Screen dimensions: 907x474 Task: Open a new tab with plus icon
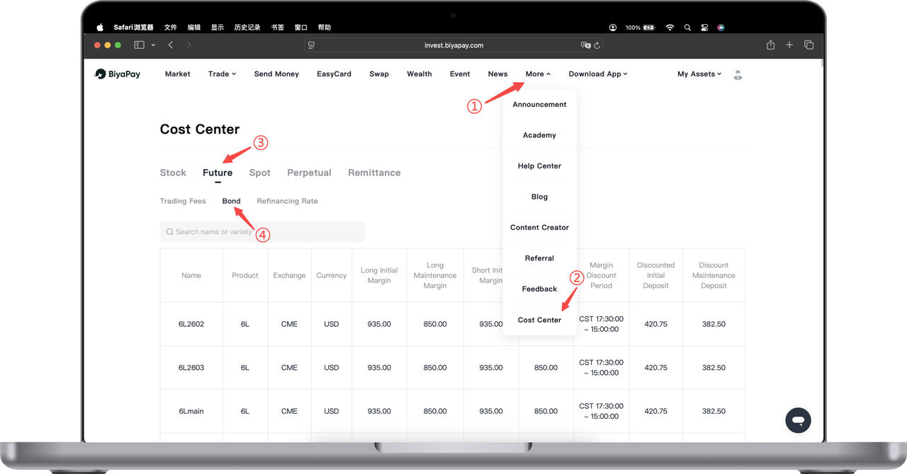(x=789, y=45)
